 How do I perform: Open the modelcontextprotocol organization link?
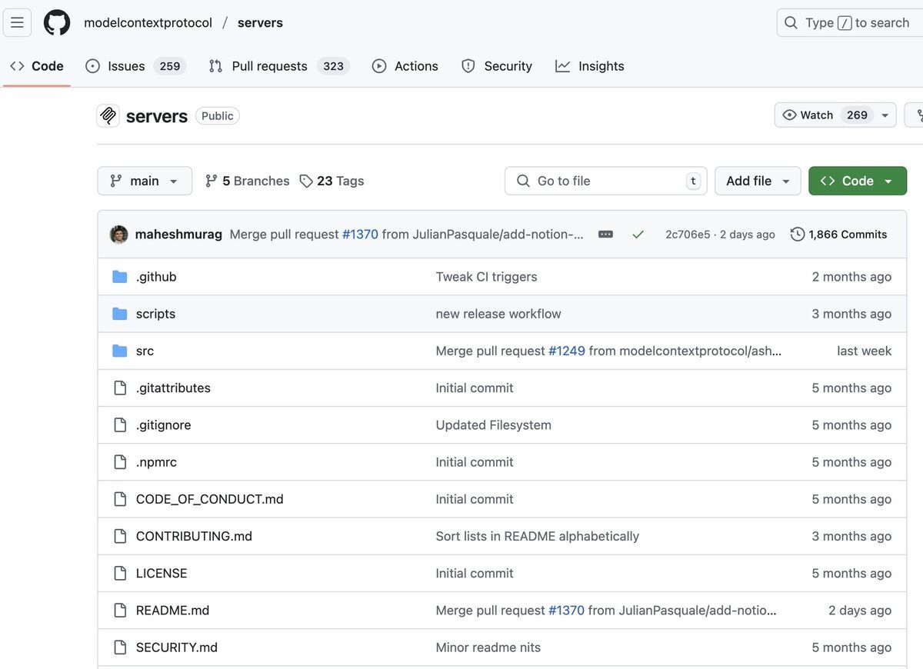pyautogui.click(x=148, y=23)
